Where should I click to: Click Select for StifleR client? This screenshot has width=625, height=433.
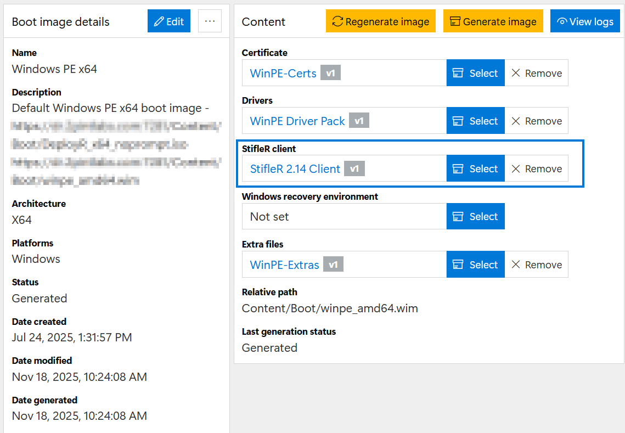[476, 168]
